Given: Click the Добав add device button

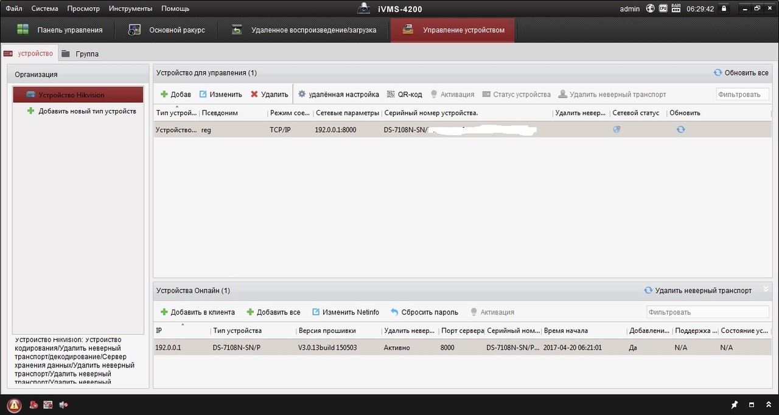Looking at the screenshot, I should pyautogui.click(x=175, y=94).
